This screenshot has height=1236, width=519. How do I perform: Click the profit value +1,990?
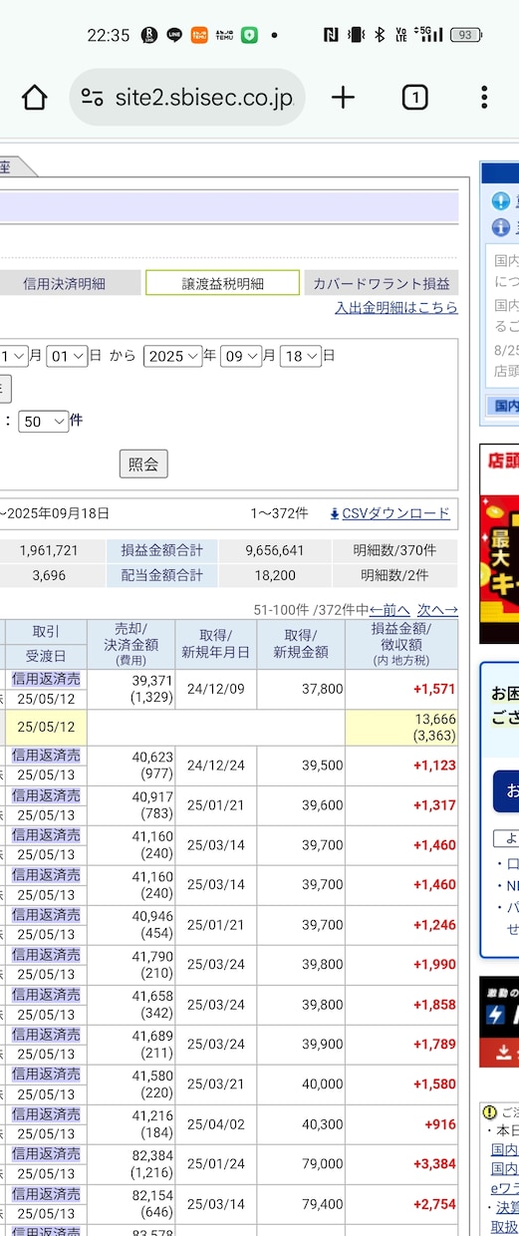click(434, 965)
